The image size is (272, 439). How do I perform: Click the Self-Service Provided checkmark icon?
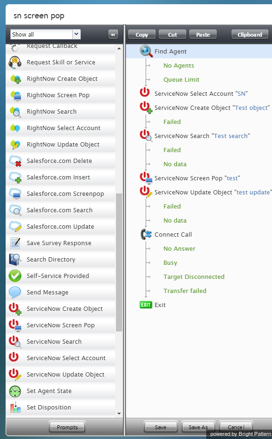15,276
